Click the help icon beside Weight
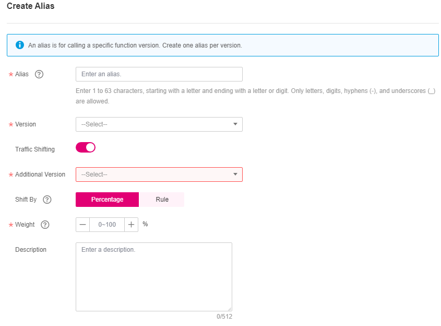The width and height of the screenshot is (441, 326). pyautogui.click(x=45, y=225)
